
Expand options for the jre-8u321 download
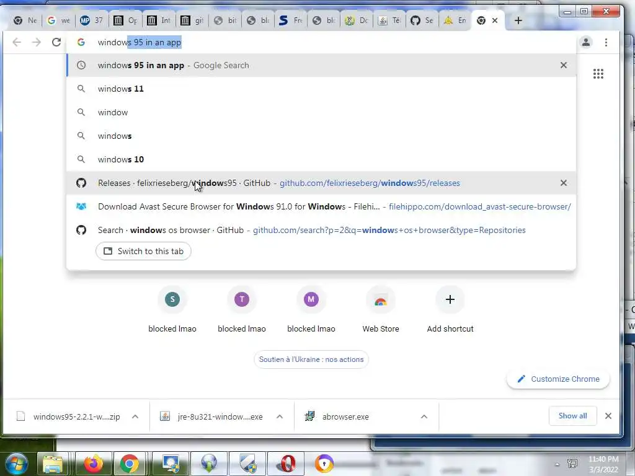tap(280, 416)
